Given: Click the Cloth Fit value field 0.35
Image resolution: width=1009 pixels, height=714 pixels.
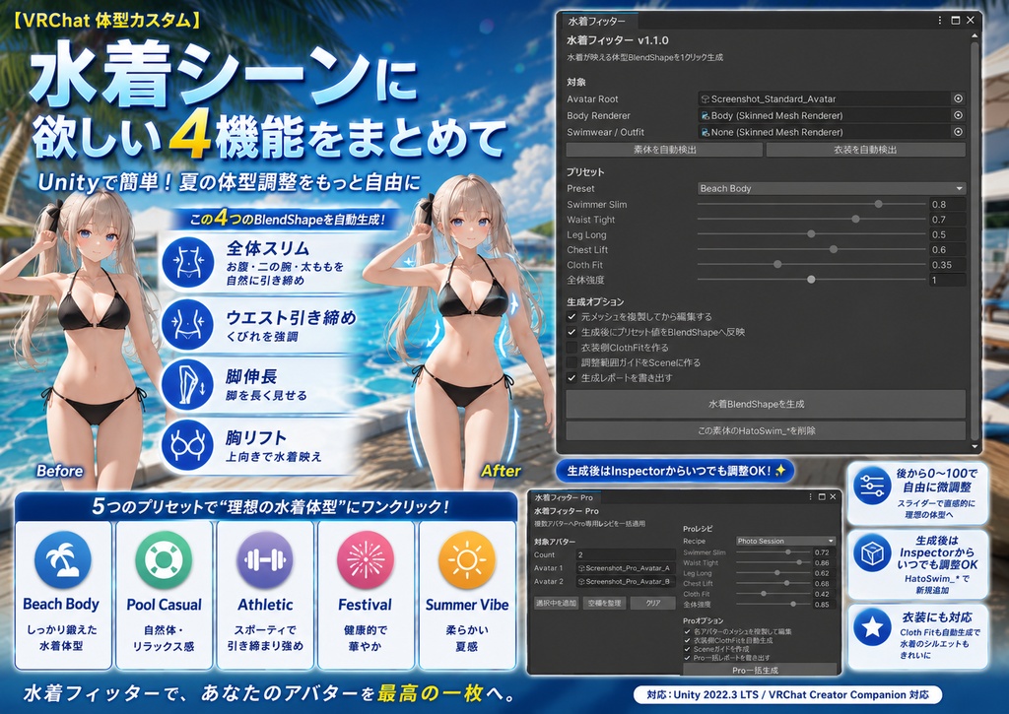Looking at the screenshot, I should coord(947,264).
